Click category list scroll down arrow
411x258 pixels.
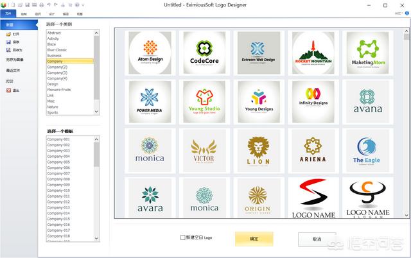(96, 112)
